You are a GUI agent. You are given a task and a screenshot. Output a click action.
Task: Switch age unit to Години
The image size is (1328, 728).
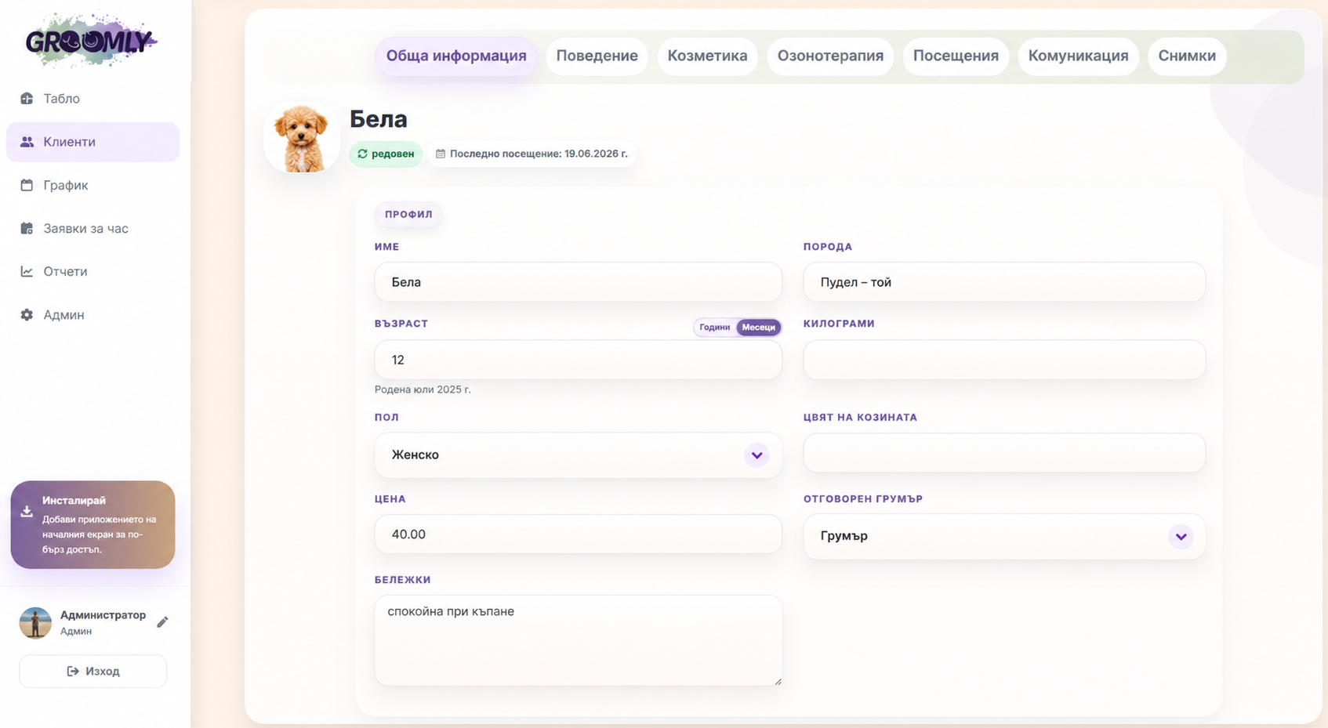pos(714,328)
